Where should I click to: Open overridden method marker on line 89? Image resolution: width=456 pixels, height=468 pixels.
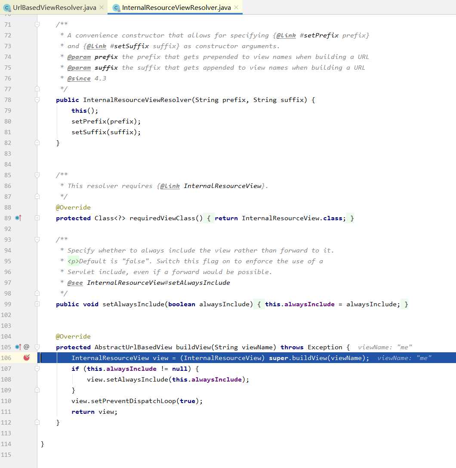18,218
